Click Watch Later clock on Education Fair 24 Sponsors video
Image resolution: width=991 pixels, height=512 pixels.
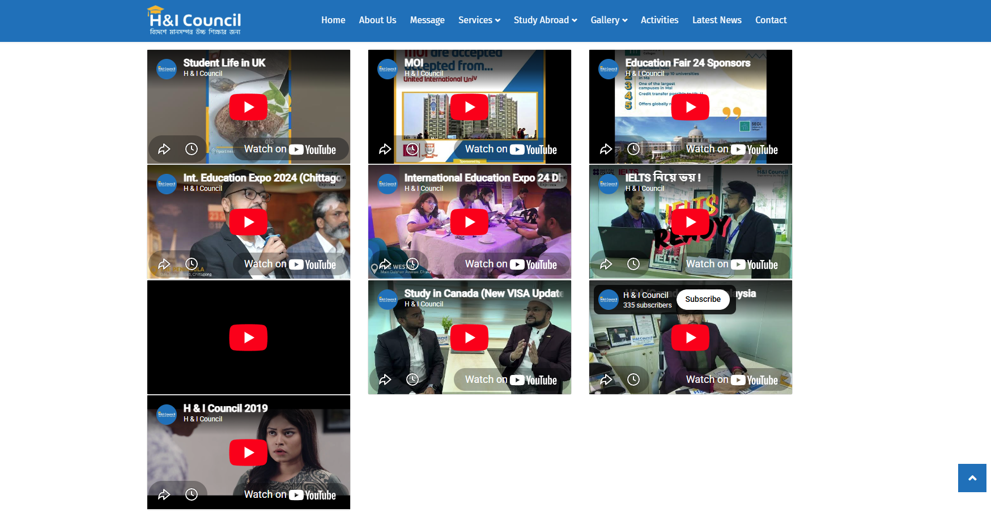tap(633, 149)
